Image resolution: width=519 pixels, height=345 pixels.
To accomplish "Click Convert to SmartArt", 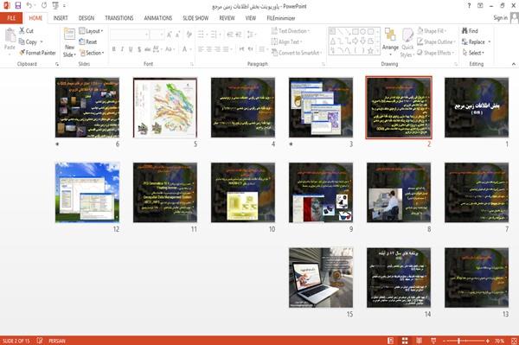I will (x=296, y=53).
